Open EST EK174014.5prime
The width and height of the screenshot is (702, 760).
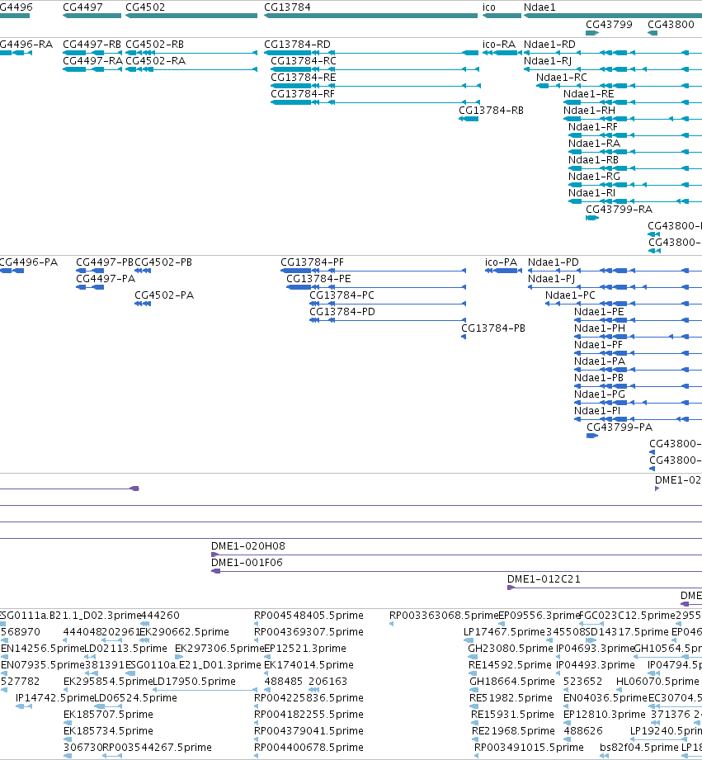tap(309, 664)
